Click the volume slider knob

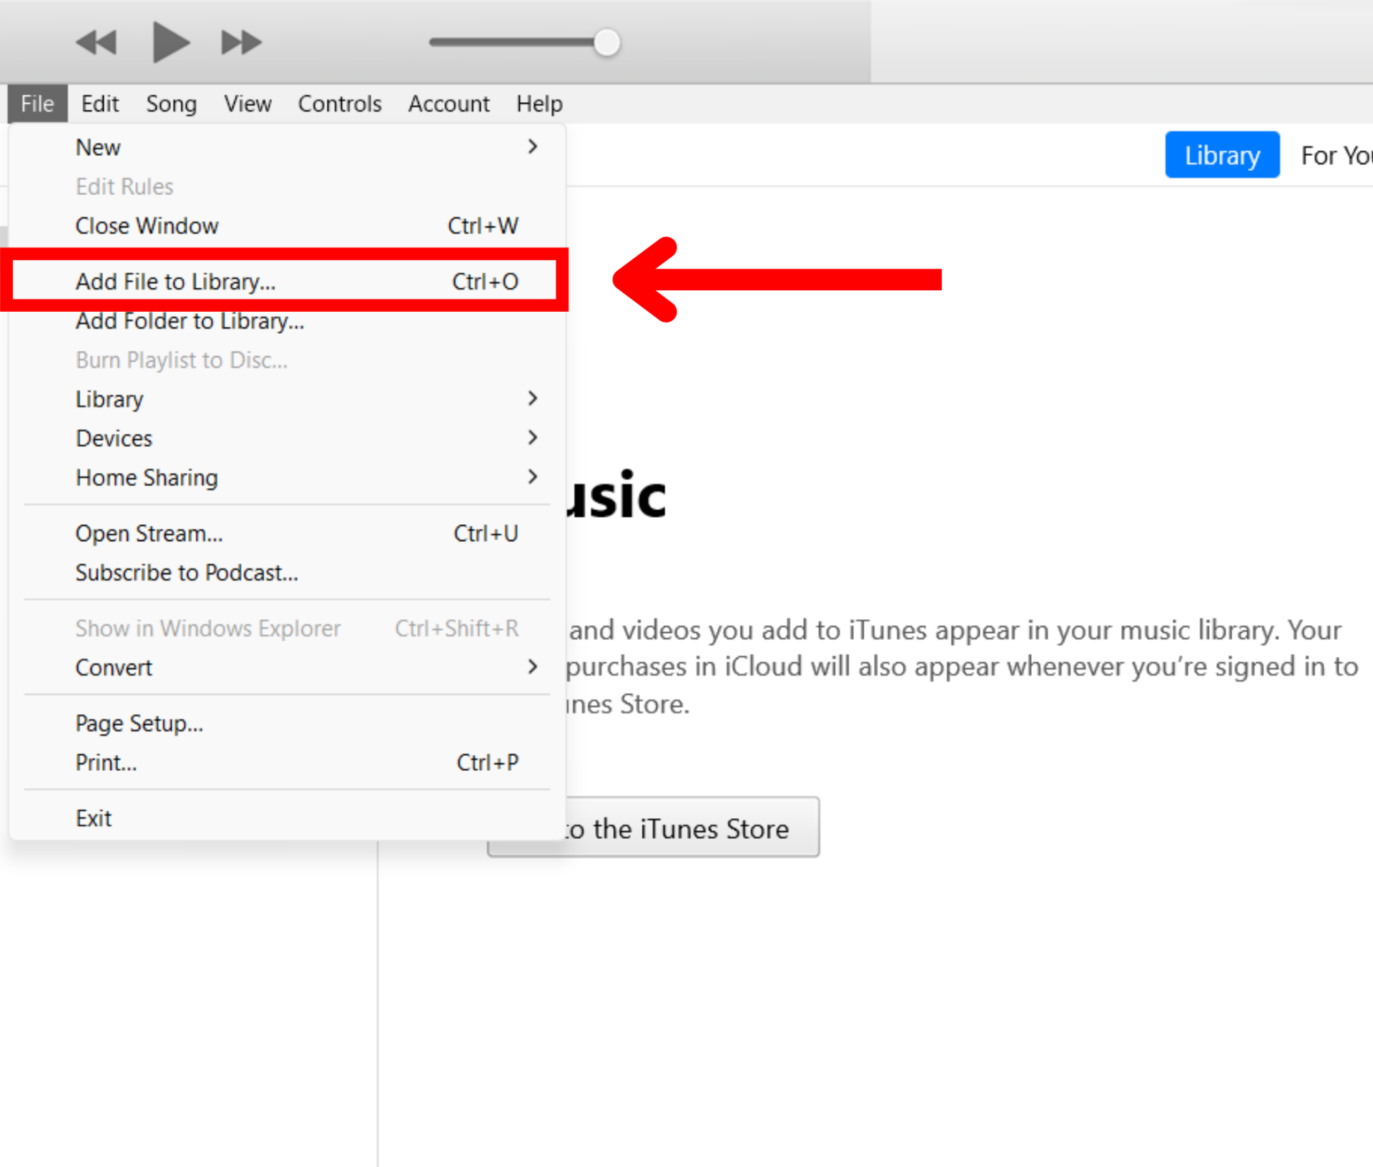606,43
